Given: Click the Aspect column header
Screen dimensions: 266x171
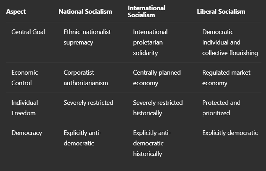Looking at the screenshot, I should (x=16, y=12).
